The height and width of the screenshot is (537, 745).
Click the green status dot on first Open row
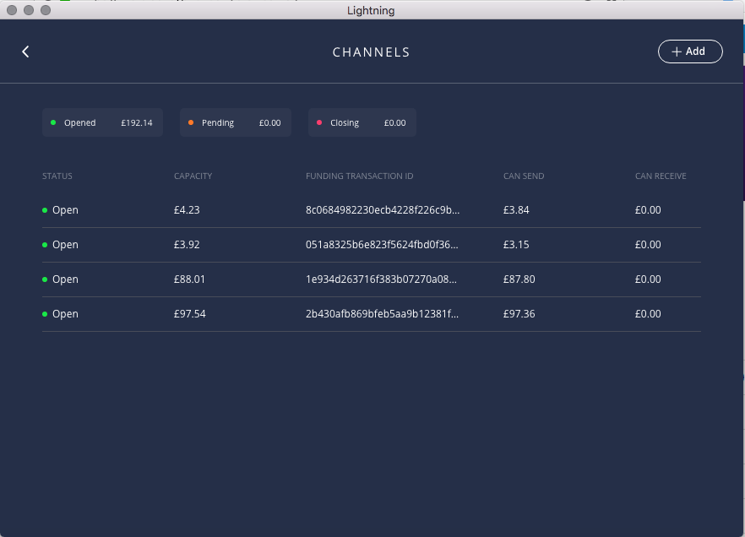click(x=43, y=209)
